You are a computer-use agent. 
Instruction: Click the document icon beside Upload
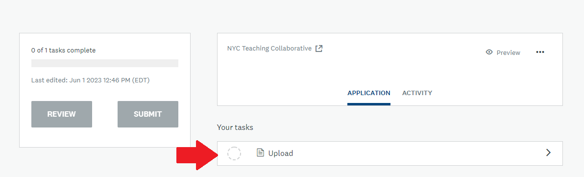260,153
